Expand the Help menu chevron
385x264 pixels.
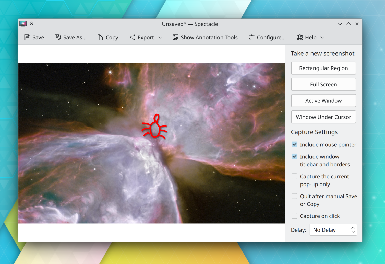322,37
